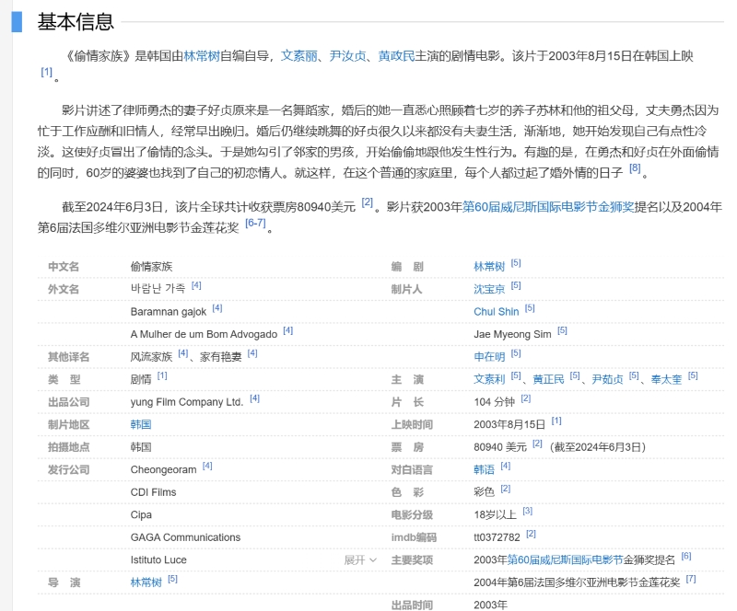Open 沈宝京 producer link
This screenshot has width=737, height=611.
click(x=489, y=289)
